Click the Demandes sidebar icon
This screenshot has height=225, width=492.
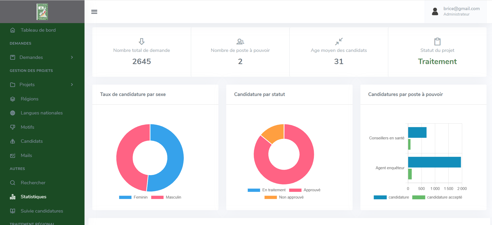(12, 57)
